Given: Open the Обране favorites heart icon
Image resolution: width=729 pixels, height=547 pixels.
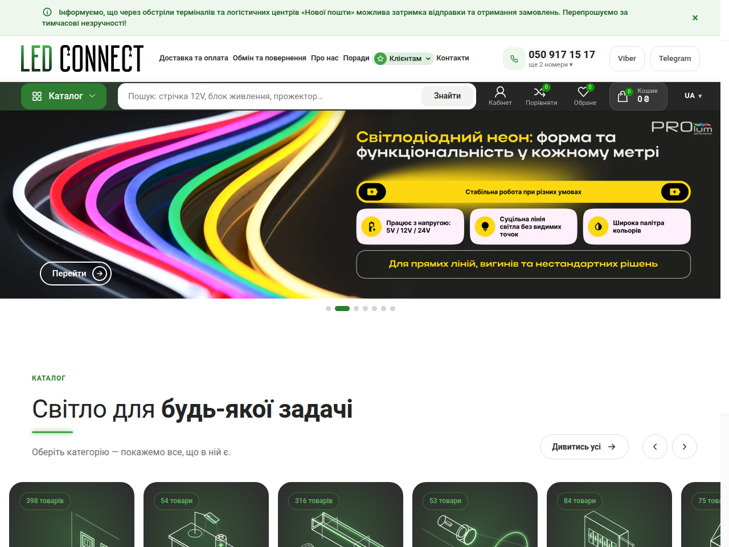Looking at the screenshot, I should pyautogui.click(x=585, y=96).
